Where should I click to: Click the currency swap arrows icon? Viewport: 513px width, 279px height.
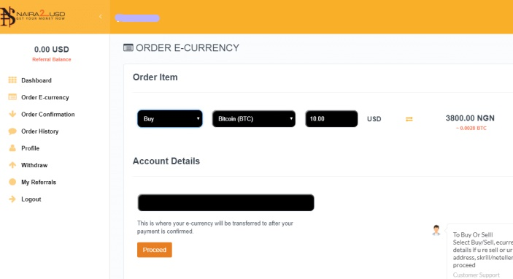point(409,119)
